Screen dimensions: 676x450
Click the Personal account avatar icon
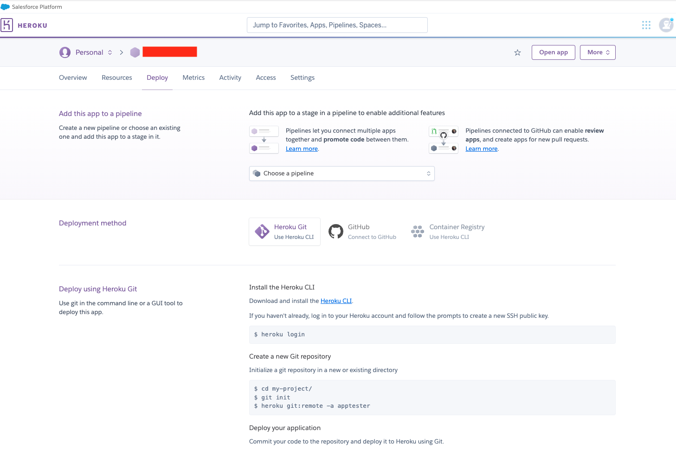[65, 52]
